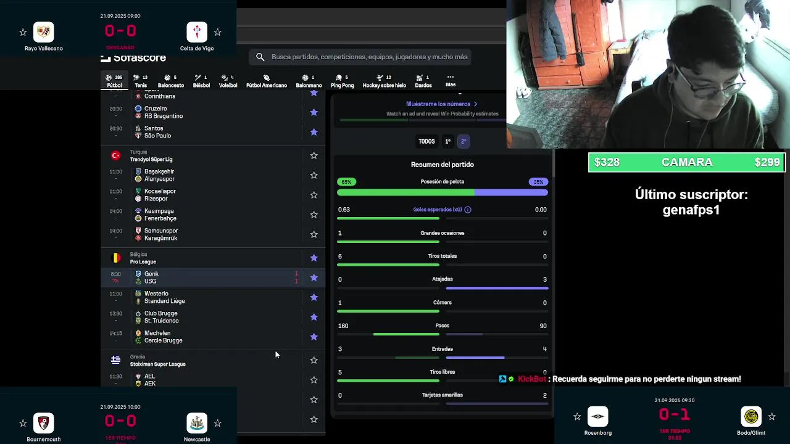The width and height of the screenshot is (790, 444).
Task: Click the Goles esperados (xG) label
Action: (x=438, y=210)
